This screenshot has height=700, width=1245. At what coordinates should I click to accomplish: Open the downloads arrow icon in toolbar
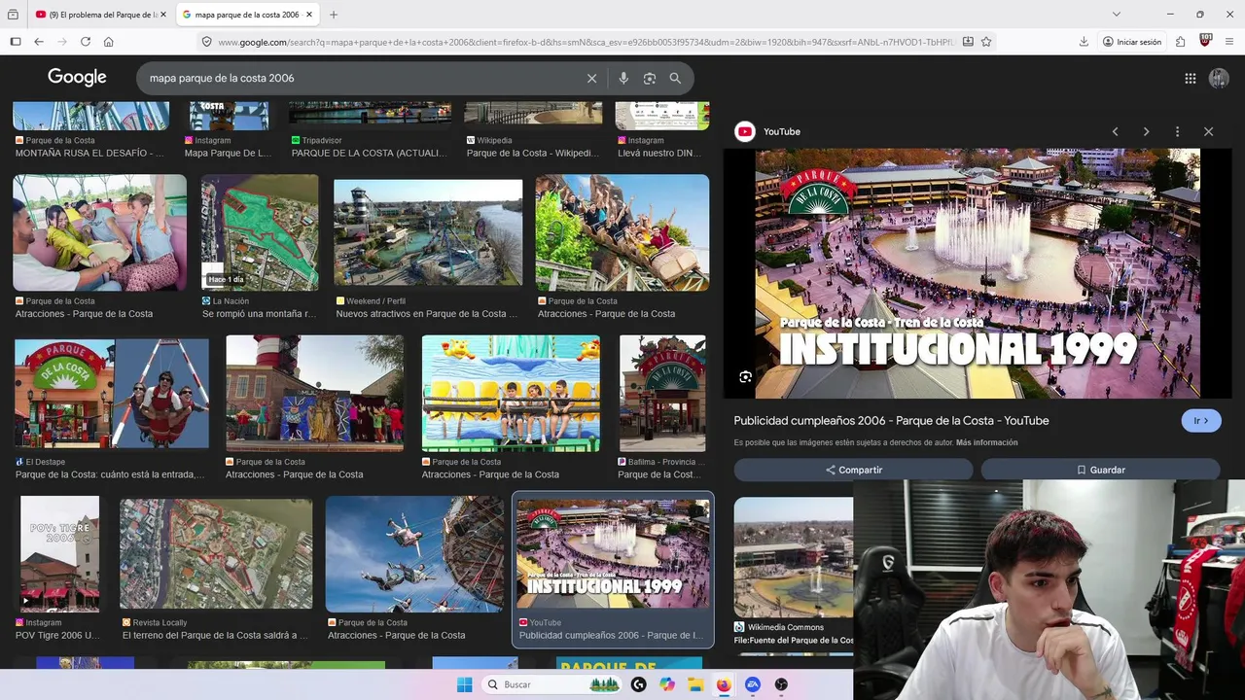1084,42
